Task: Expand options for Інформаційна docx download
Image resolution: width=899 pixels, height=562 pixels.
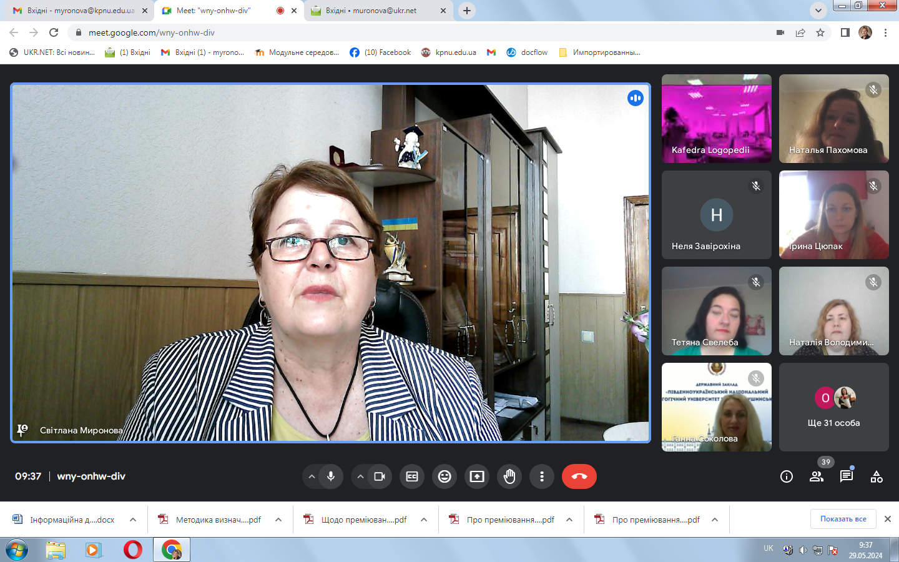Action: point(133,520)
